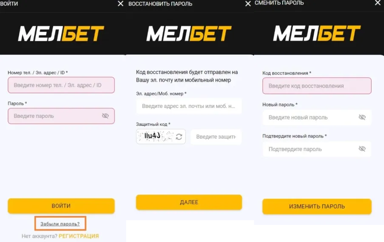Click the captcha image lIu4J
The width and height of the screenshot is (384, 242).
pyautogui.click(x=155, y=137)
